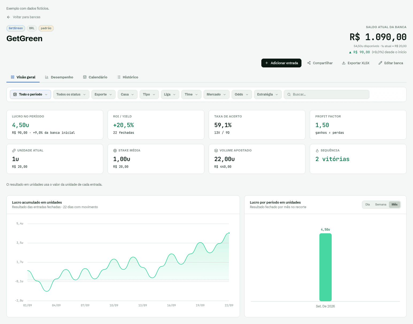Click the 13V / 9D record text
Viewport: 413px width, 324px height.
(x=222, y=133)
